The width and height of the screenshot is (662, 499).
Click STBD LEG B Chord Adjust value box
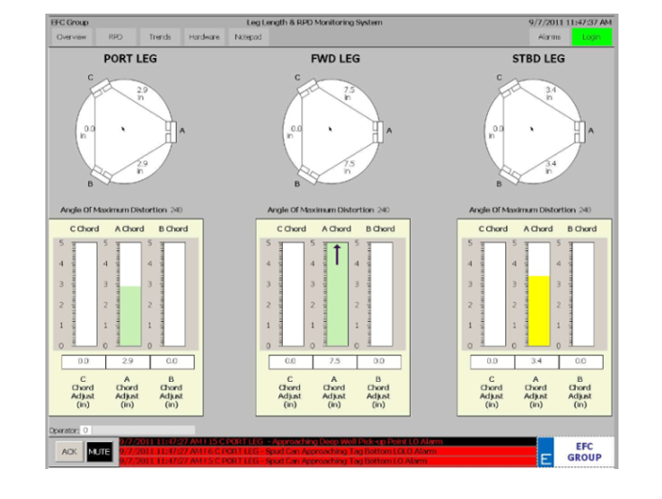click(x=581, y=362)
